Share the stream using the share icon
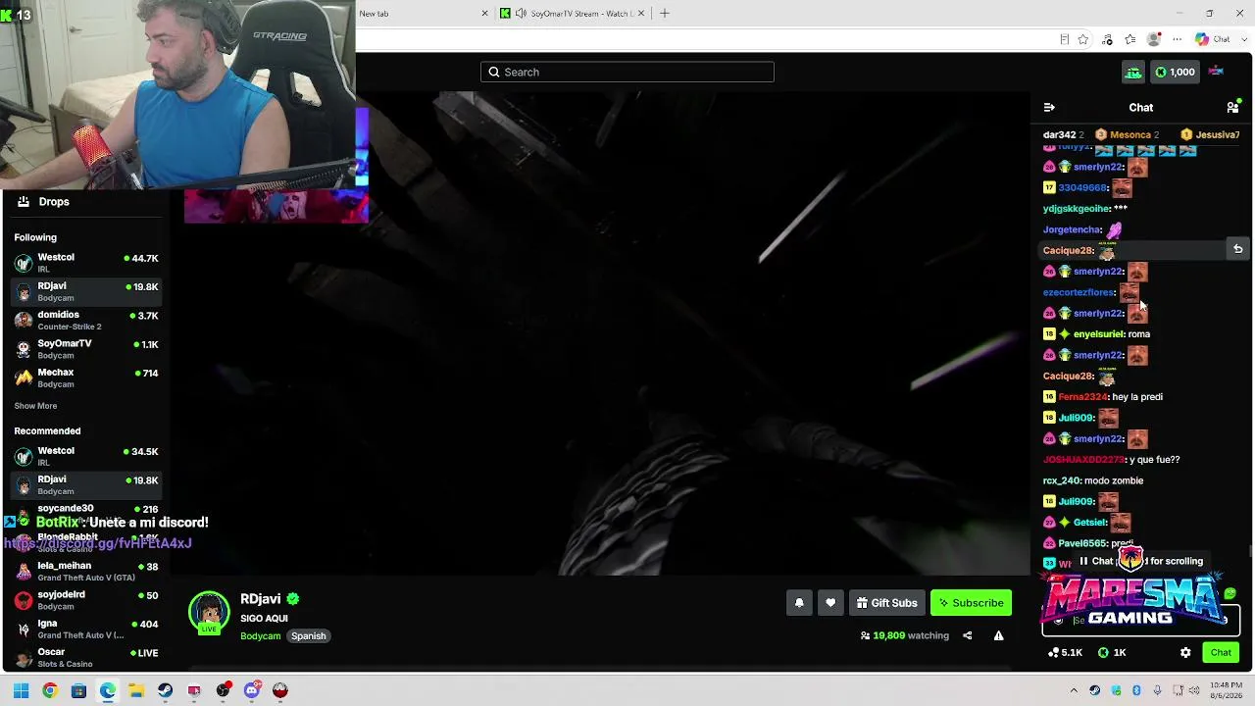Screen dimensions: 1255x706 point(967,635)
